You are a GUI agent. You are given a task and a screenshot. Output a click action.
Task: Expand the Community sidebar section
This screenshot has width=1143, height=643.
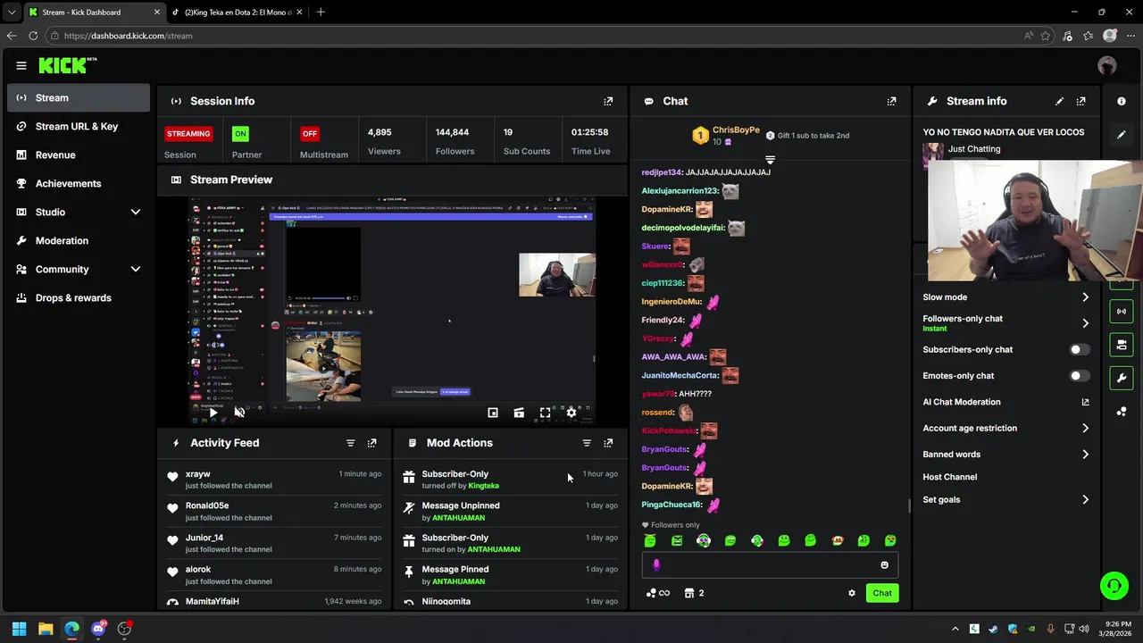click(136, 269)
